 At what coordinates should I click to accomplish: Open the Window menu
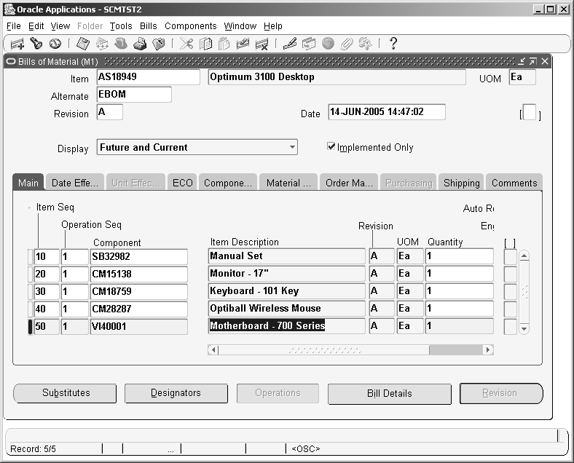pyautogui.click(x=240, y=26)
